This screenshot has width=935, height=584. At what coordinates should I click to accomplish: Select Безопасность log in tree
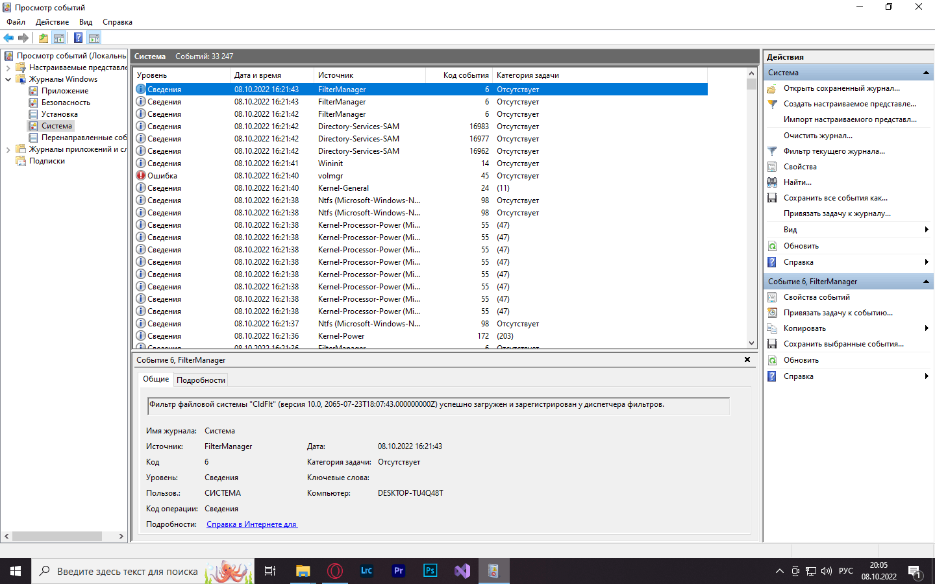tap(66, 103)
